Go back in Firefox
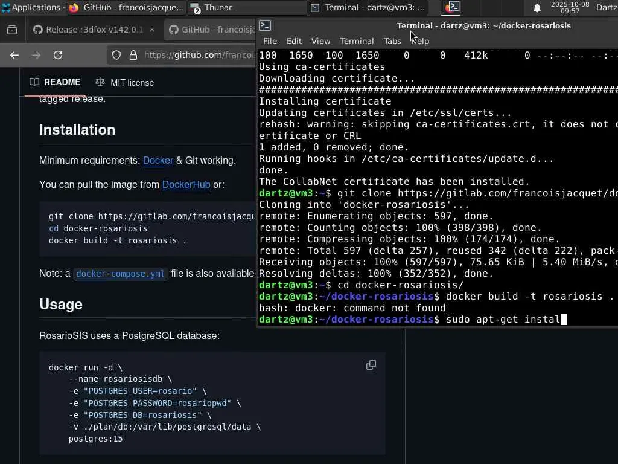Screen dimensions: 618x464 (14, 55)
